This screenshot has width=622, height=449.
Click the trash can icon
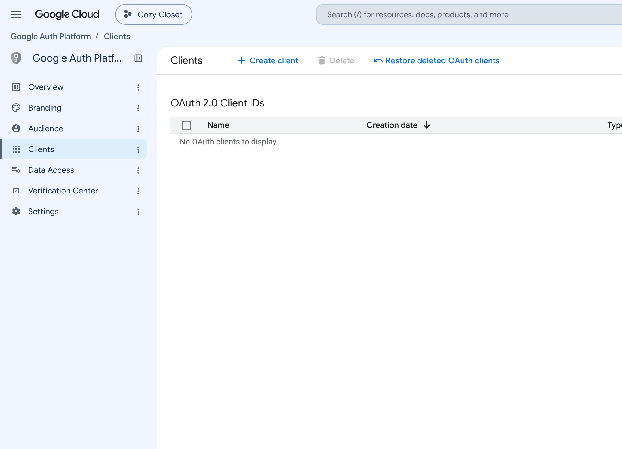pyautogui.click(x=322, y=60)
